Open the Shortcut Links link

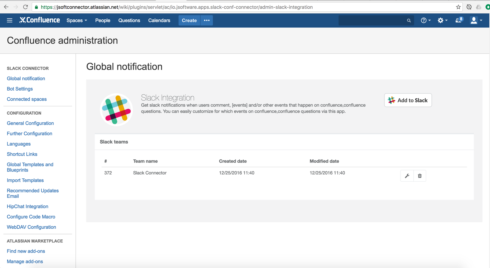pyautogui.click(x=22, y=154)
